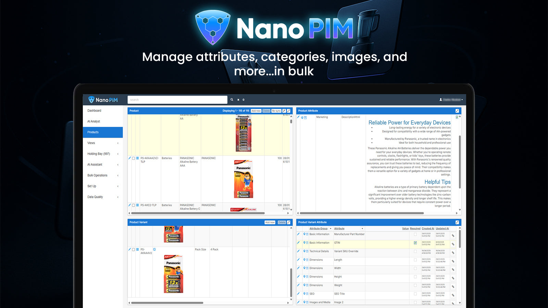Edit the PS-AKC2-TLP product row with the pencil

[x=129, y=205]
